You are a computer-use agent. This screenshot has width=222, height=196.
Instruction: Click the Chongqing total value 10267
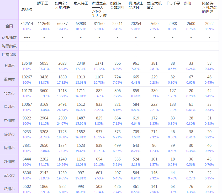coord(27,77)
